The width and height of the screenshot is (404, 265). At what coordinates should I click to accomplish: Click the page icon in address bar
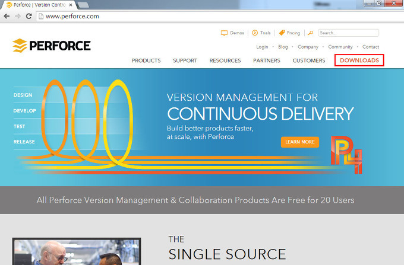coord(41,16)
